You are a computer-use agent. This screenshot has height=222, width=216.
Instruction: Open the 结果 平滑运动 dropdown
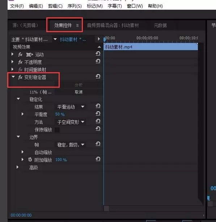pyautogui.click(x=71, y=107)
